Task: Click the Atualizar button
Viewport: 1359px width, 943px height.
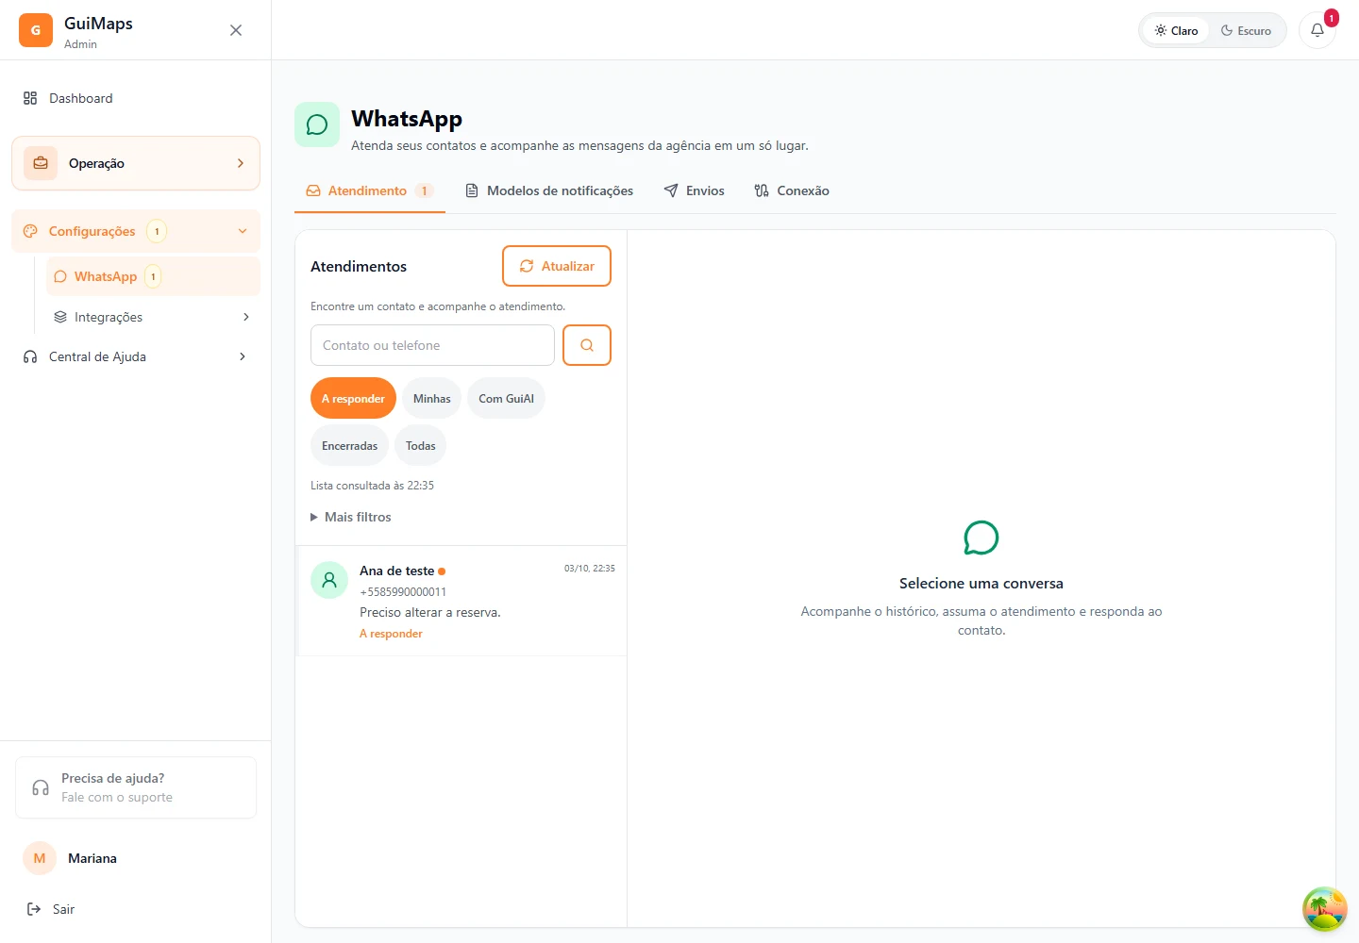Action: tap(557, 266)
